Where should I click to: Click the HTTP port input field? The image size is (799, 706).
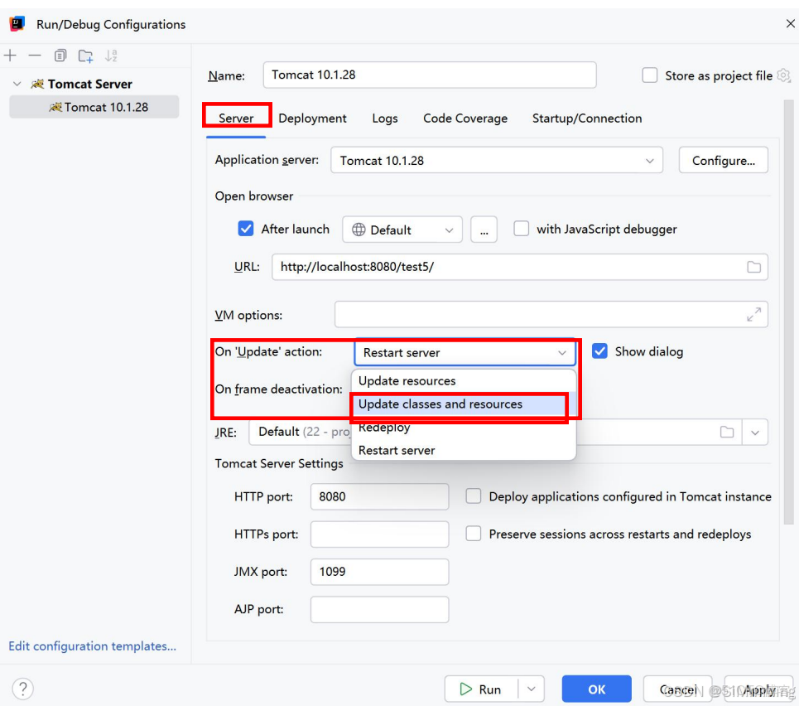click(379, 497)
